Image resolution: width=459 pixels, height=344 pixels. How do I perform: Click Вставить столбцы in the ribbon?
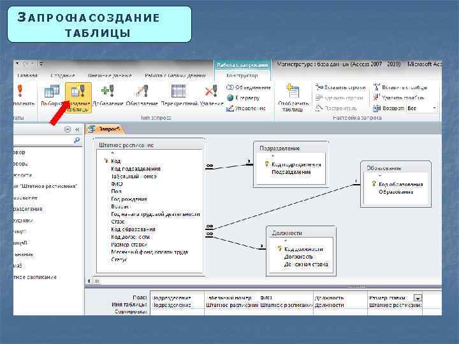point(400,87)
